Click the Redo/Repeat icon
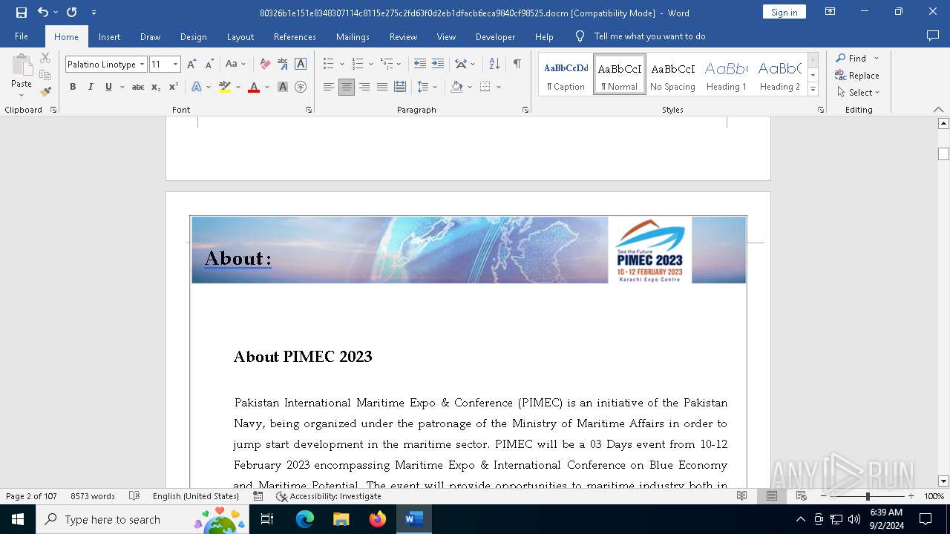Screen dimensions: 950x534 pyautogui.click(x=72, y=13)
